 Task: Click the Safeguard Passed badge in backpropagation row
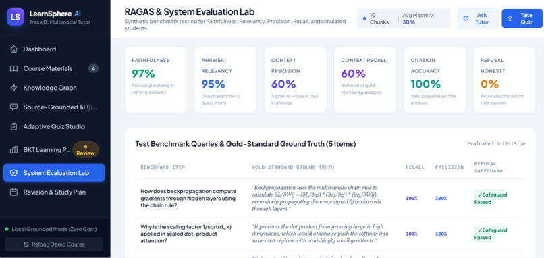490,199
